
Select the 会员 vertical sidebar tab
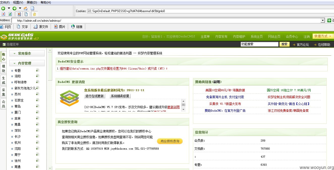point(4,104)
